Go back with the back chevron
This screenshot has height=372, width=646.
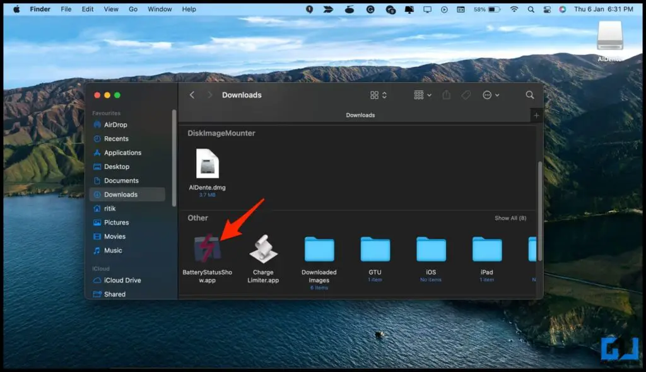[x=192, y=95]
